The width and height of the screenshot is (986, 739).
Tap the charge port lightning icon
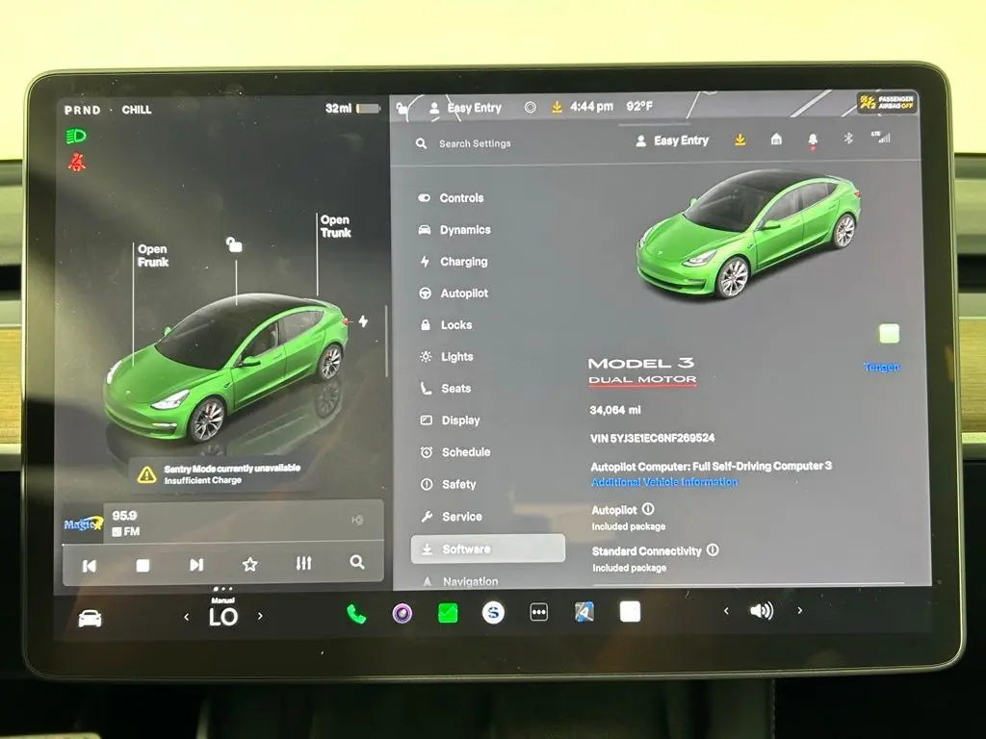tap(363, 321)
